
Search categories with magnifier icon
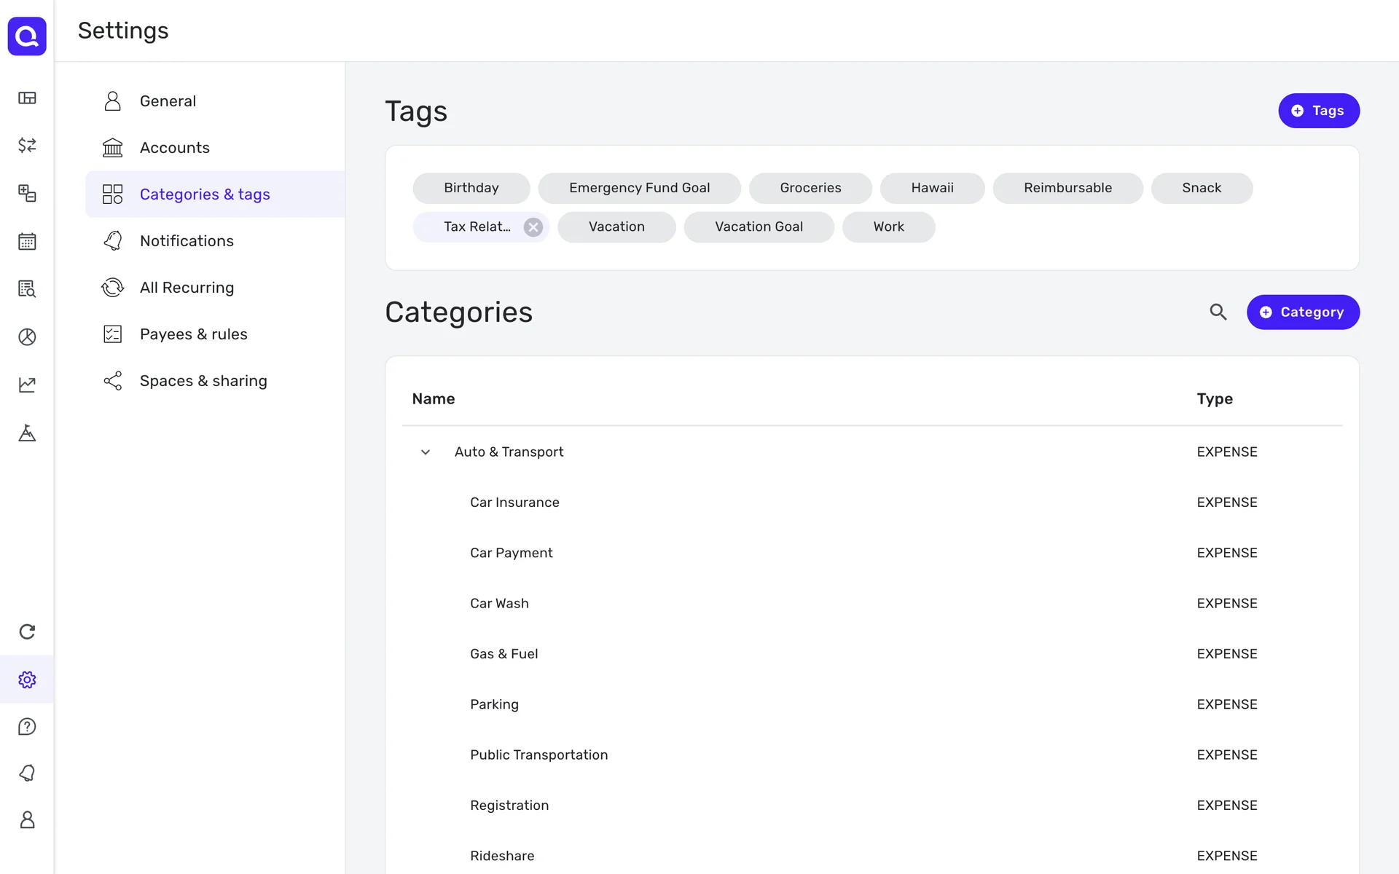(x=1218, y=312)
